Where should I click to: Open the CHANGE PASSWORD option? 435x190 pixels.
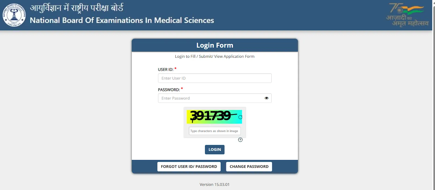(x=249, y=166)
